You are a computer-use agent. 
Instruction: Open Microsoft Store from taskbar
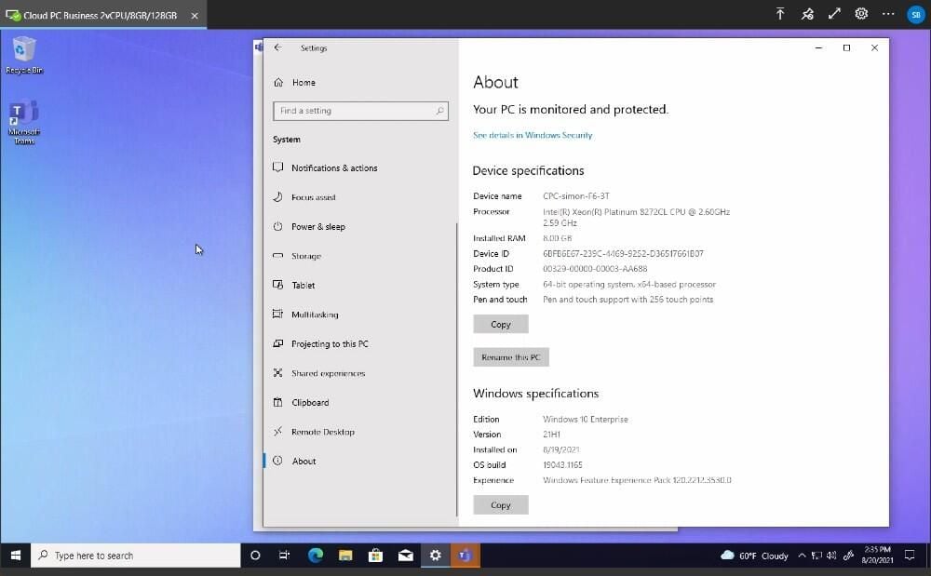pos(375,556)
